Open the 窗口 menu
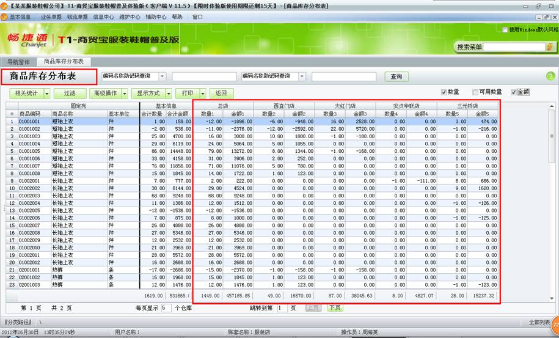The image size is (559, 338). (x=197, y=17)
